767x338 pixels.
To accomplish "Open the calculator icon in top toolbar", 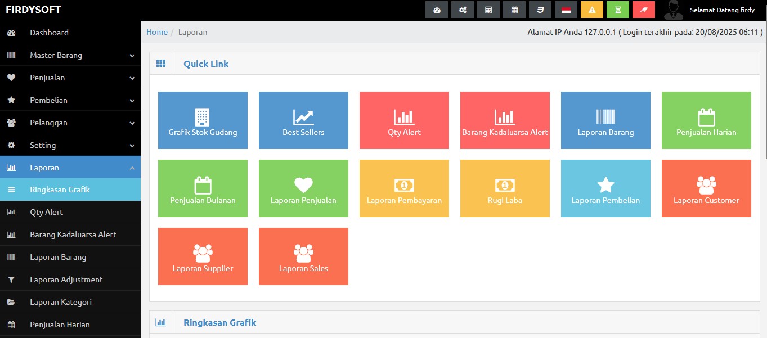I will tap(488, 10).
